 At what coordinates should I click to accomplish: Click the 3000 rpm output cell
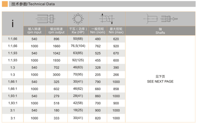(x=56, y=75)
